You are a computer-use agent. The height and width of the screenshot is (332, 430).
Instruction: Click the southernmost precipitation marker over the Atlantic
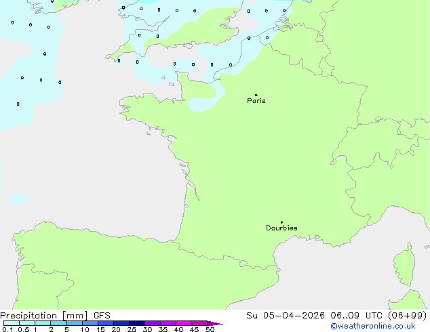click(18, 104)
